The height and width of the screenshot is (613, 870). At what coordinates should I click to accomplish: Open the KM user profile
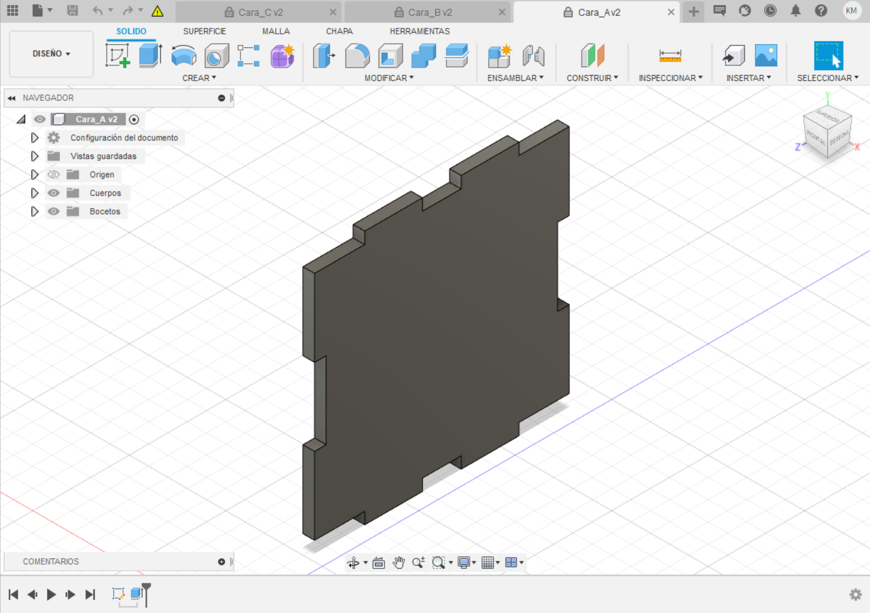coord(852,10)
